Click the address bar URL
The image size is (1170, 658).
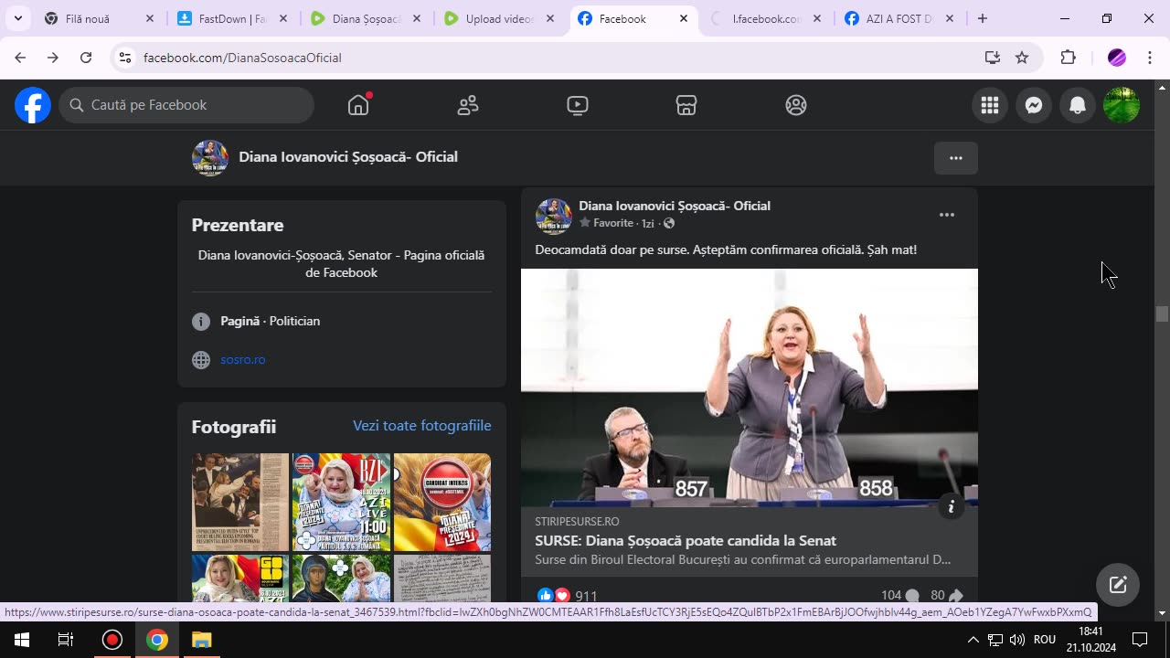click(x=242, y=58)
